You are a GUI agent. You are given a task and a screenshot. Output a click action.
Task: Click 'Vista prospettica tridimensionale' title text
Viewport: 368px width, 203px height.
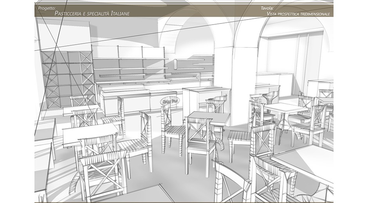point(298,14)
